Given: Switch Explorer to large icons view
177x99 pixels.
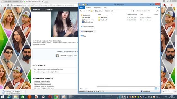Looking at the screenshot, I should 158,89.
